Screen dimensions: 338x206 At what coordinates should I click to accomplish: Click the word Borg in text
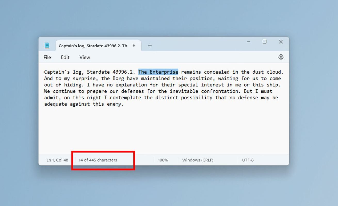tap(118, 78)
